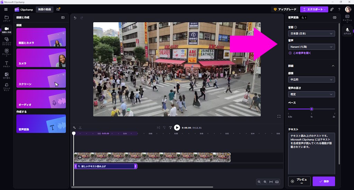Mute the video clip audio icon
This screenshot has height=190, width=354.
tap(80, 157)
